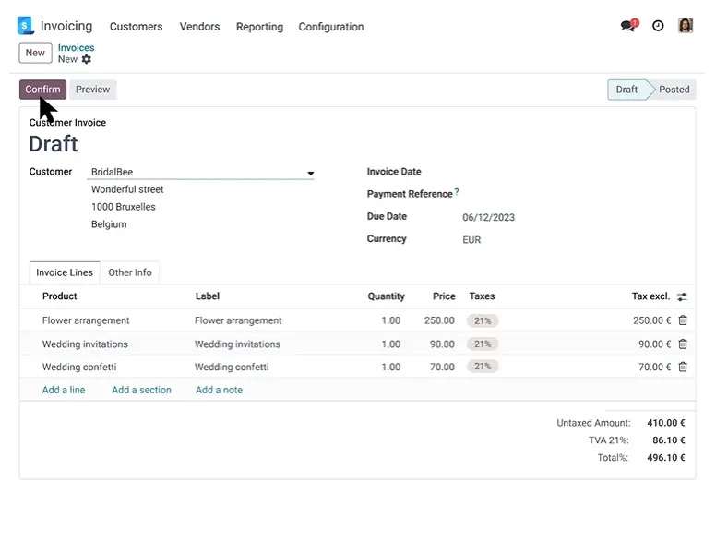Delete the Wedding invitations invoice line
Screen dimensions: 716x543
click(683, 344)
